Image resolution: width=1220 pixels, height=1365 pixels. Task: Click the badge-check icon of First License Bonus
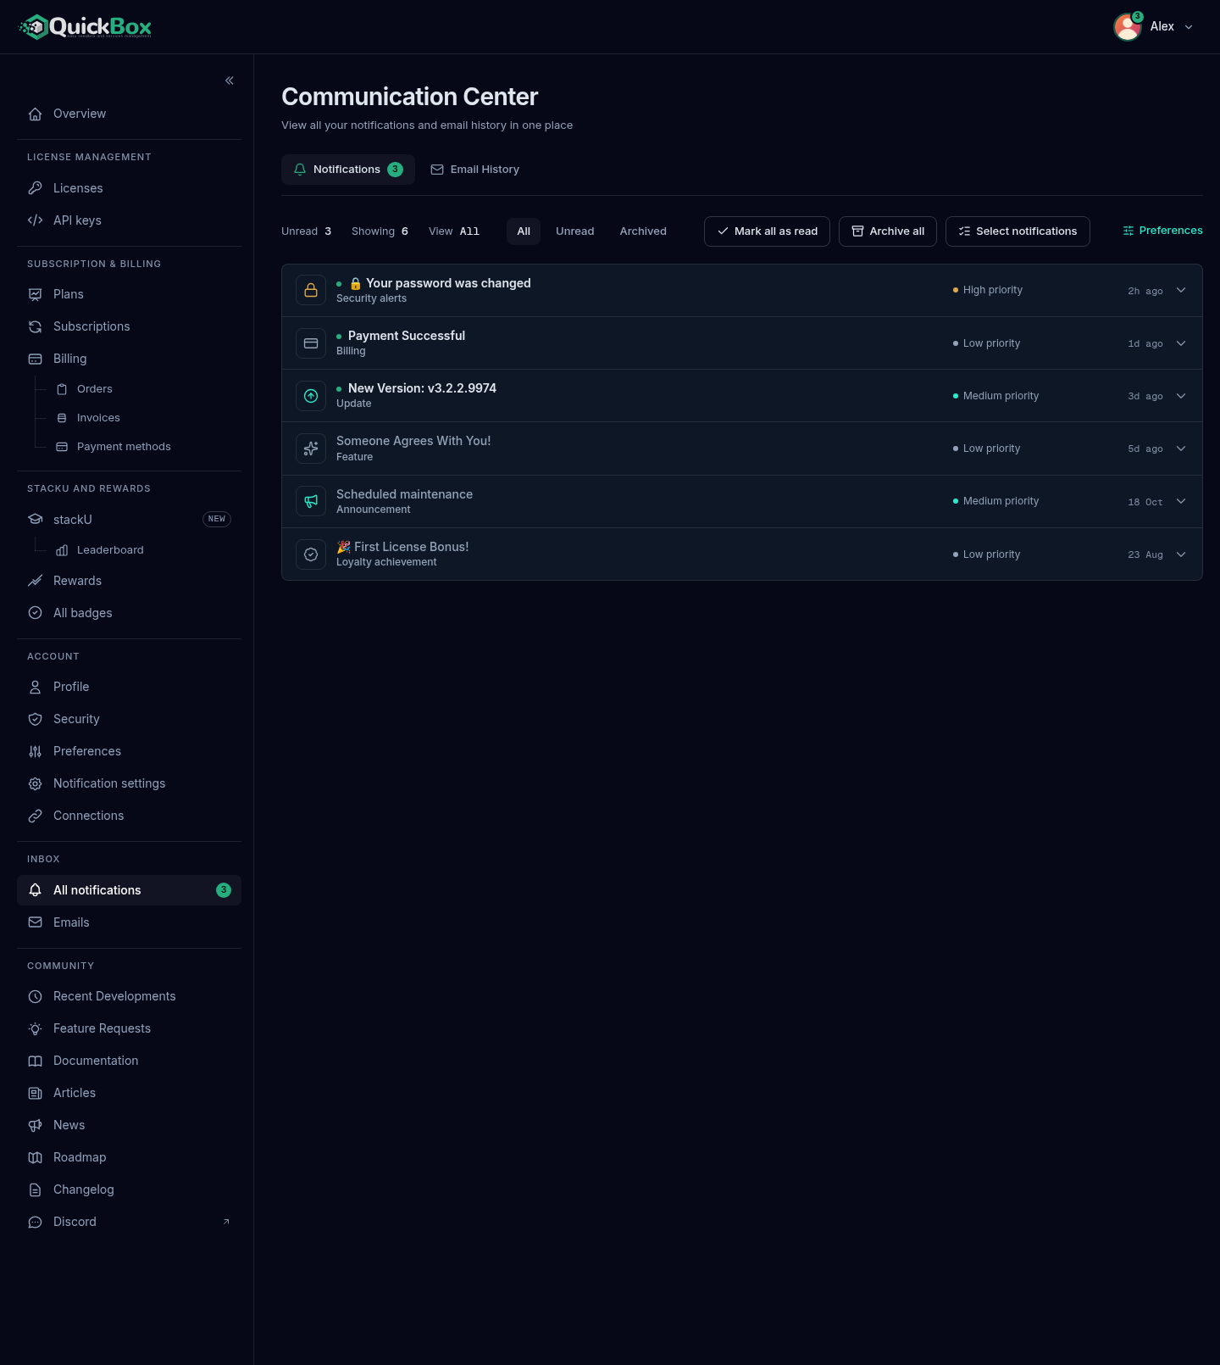(311, 554)
